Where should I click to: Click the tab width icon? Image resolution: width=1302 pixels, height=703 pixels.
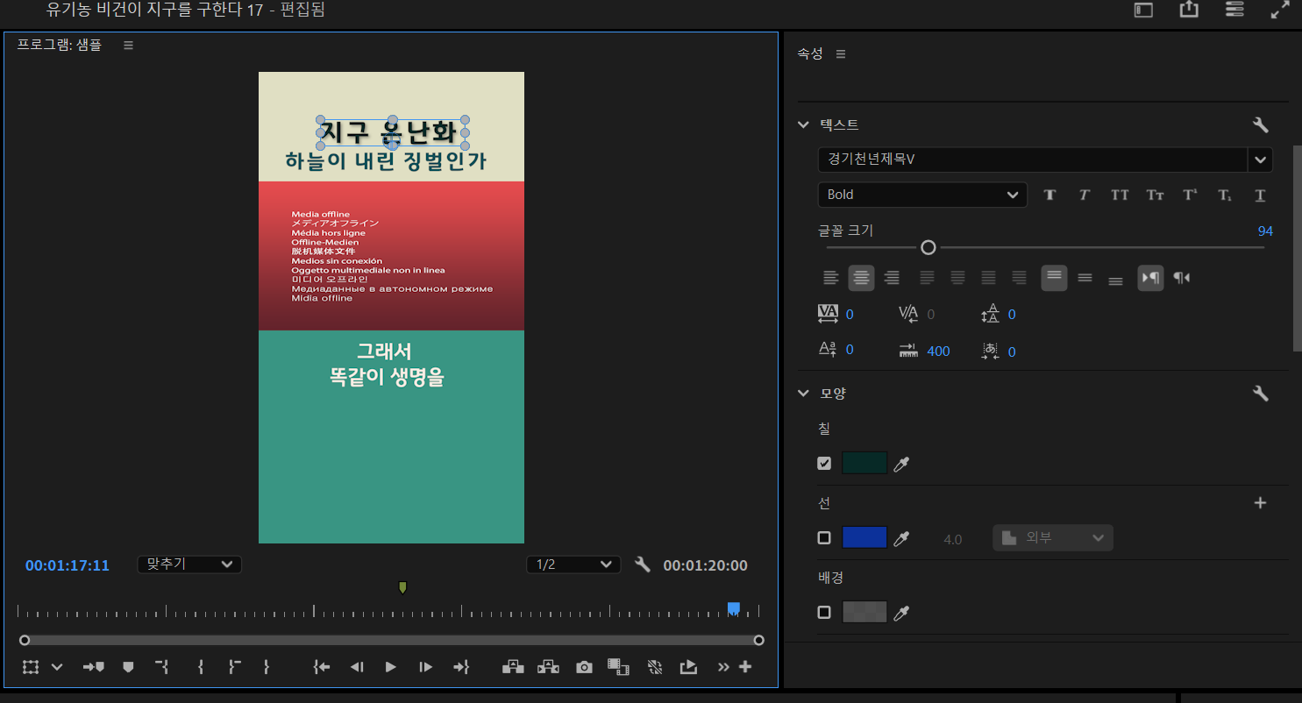908,351
